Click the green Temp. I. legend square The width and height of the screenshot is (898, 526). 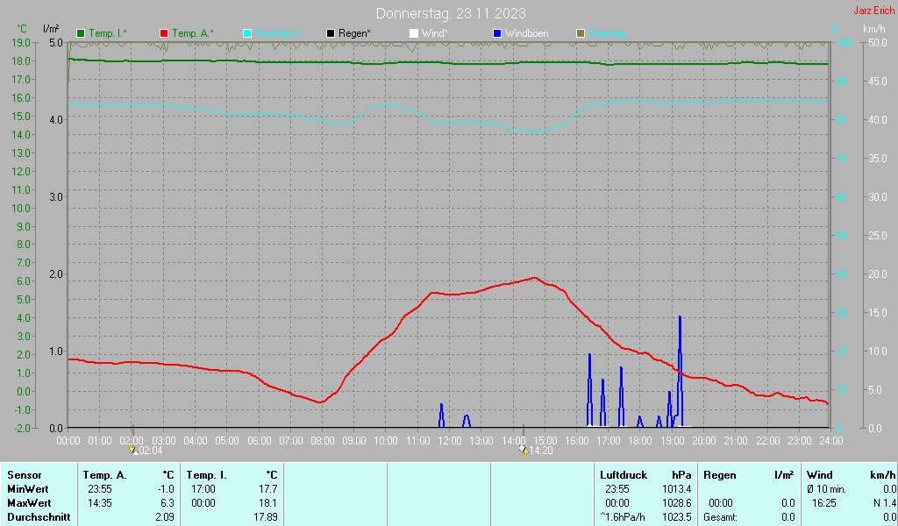tap(82, 33)
